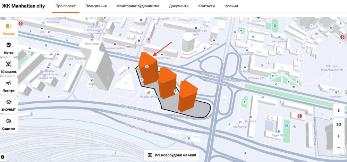
Task: Show Садочки kindergartens layer
Action: tap(9, 124)
